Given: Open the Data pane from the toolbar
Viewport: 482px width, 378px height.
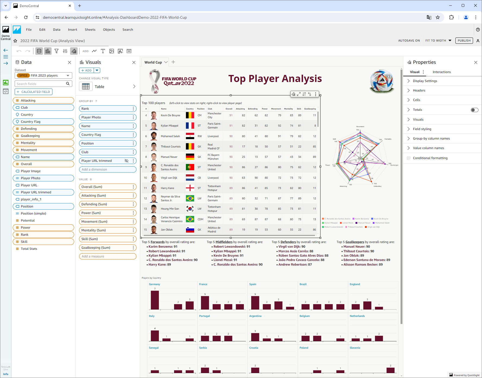Looking at the screenshot, I should point(39,51).
